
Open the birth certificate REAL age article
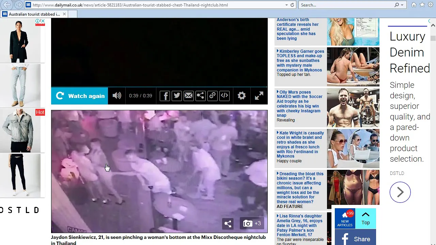pos(298,29)
